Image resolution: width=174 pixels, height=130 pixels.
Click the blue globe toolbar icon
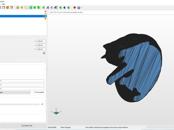(79, 8)
